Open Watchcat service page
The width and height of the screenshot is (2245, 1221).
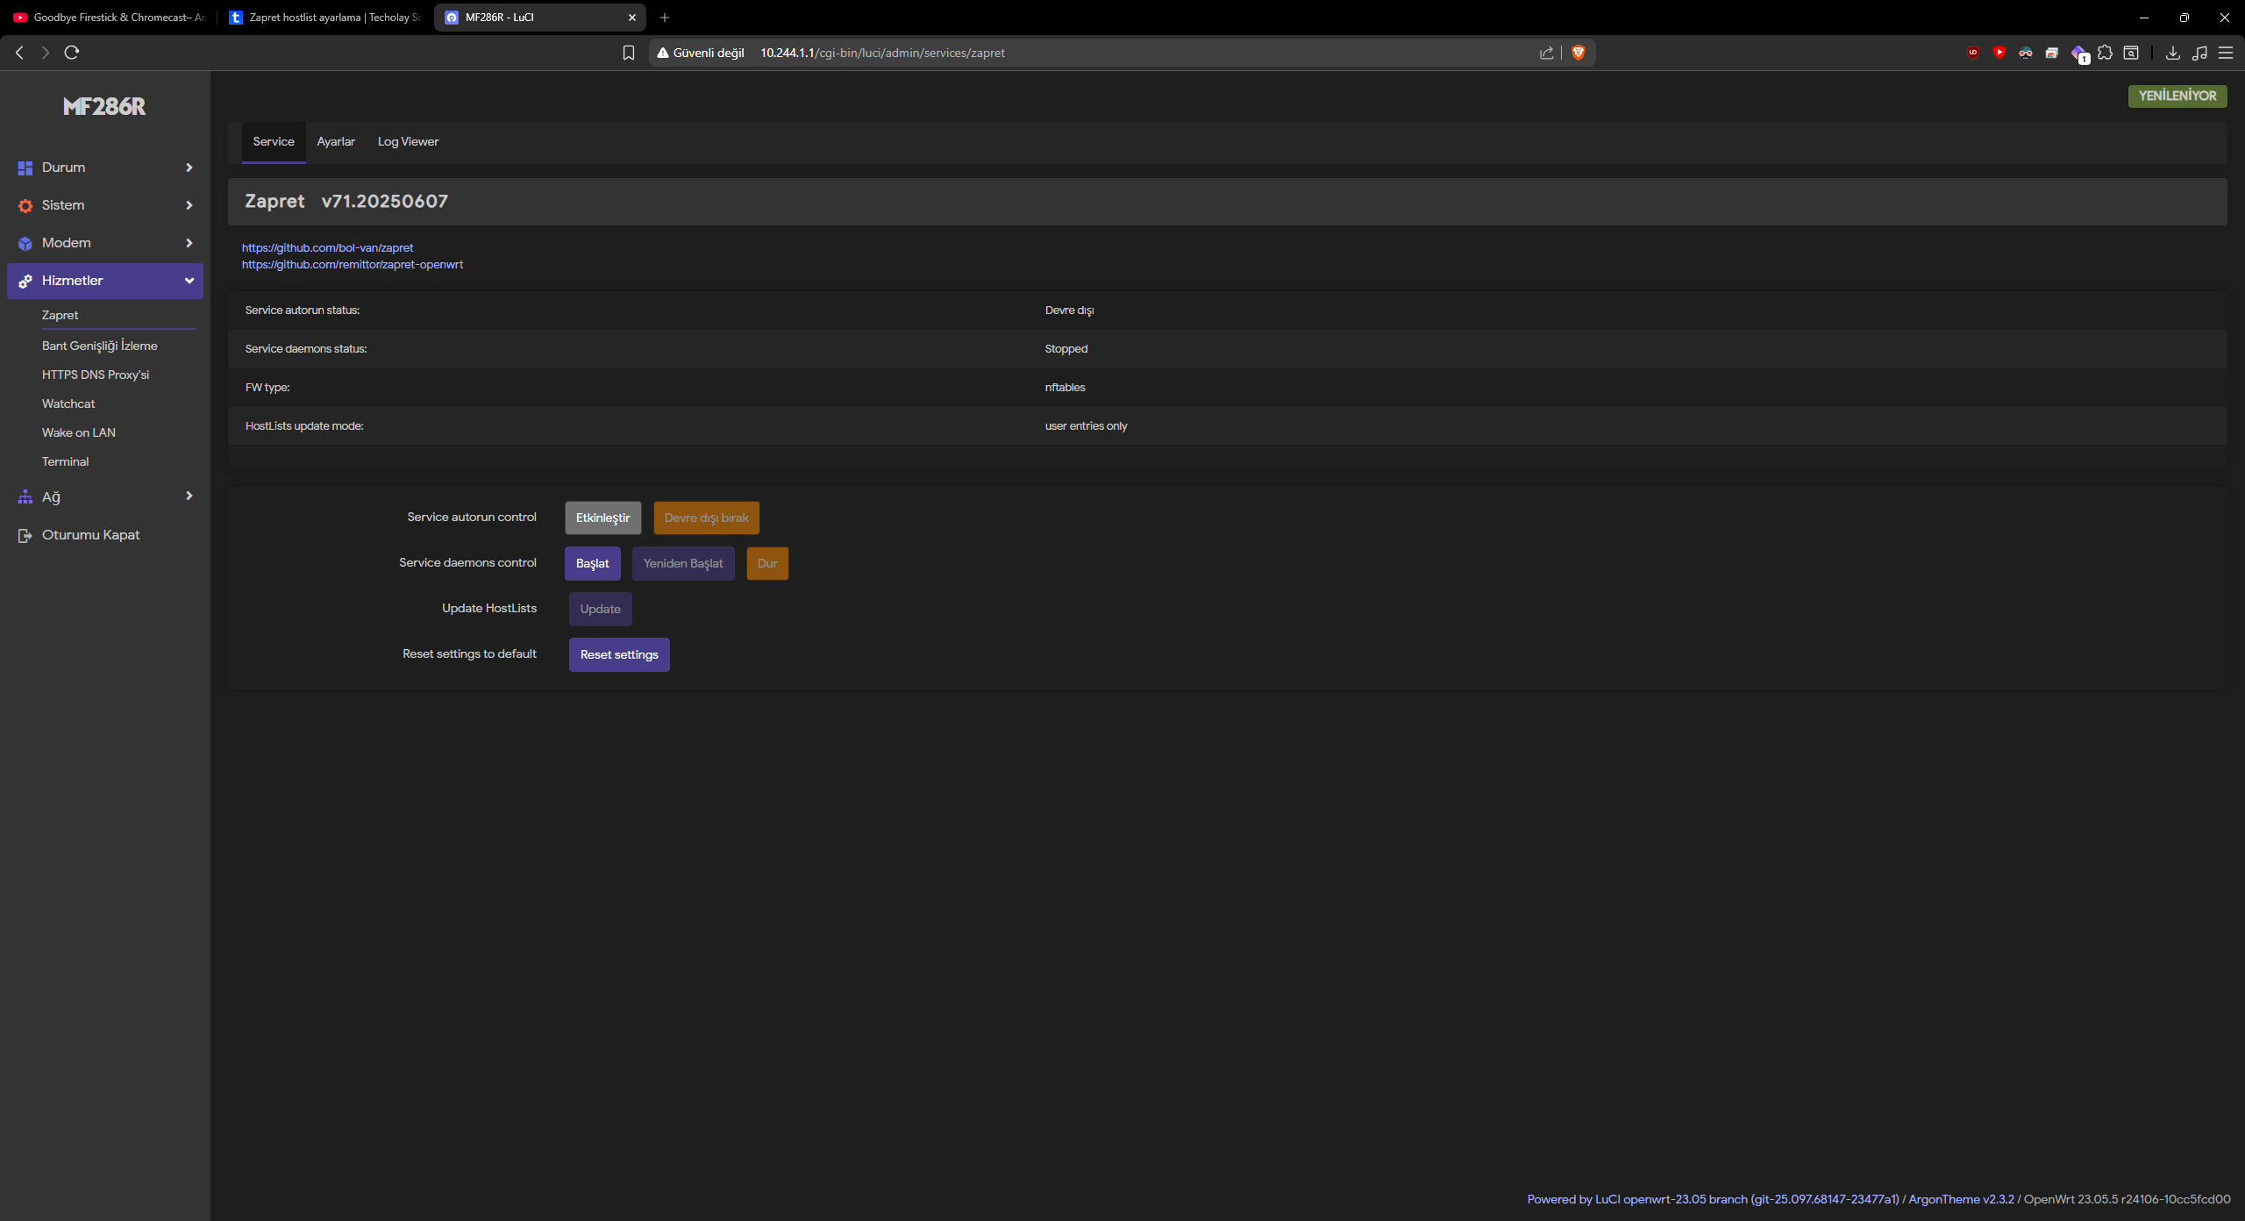[68, 403]
